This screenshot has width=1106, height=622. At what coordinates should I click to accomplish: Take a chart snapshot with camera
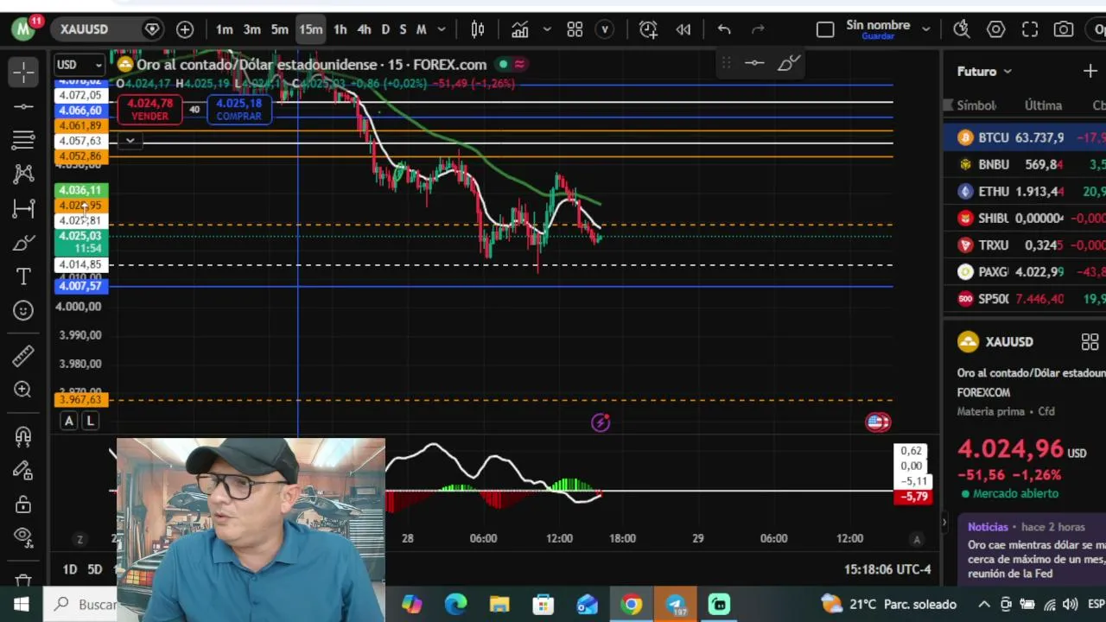[1064, 29]
